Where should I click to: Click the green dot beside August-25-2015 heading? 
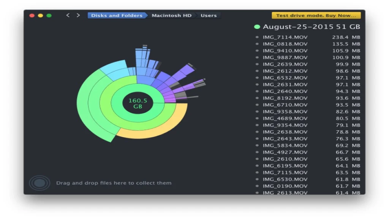257,27
